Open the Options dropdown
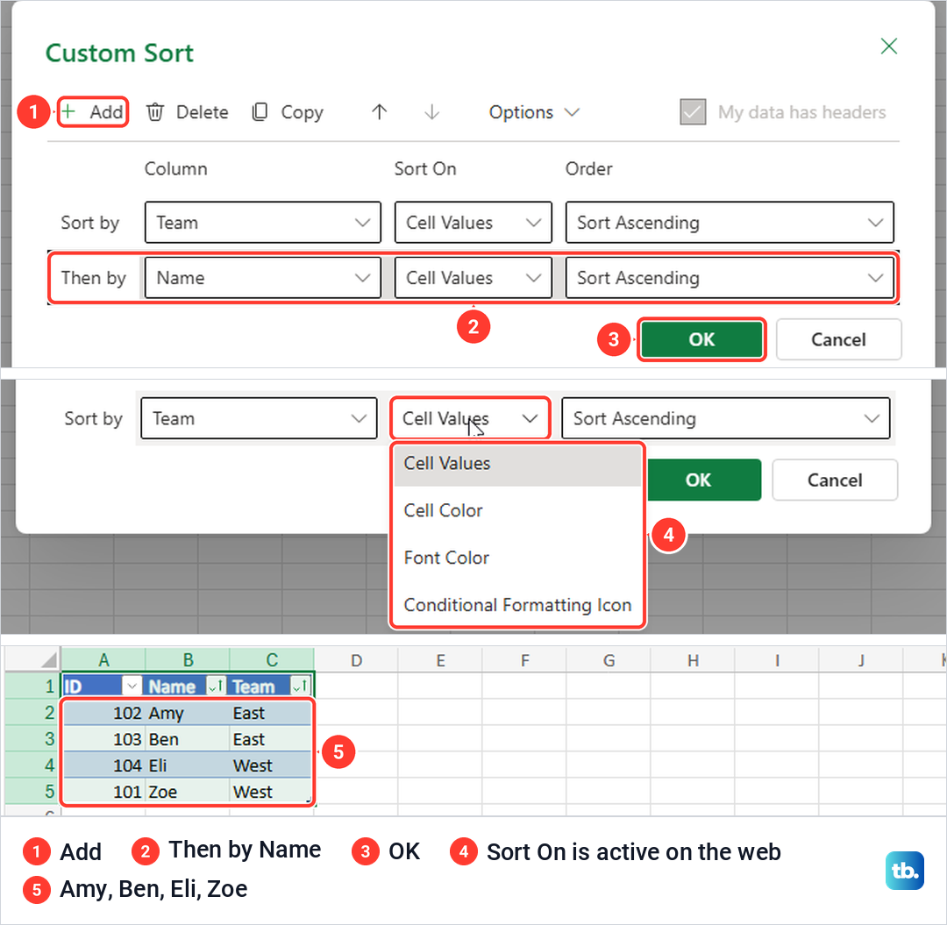 (x=534, y=112)
